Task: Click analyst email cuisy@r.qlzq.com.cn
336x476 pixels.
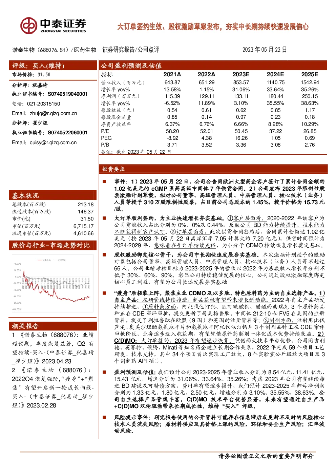Action: coord(53,142)
